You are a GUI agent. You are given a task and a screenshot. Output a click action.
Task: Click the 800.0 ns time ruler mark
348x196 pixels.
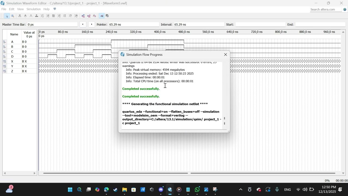click(x=281, y=32)
